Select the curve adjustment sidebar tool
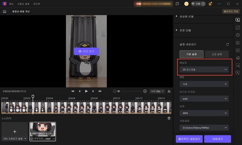 coord(238,27)
